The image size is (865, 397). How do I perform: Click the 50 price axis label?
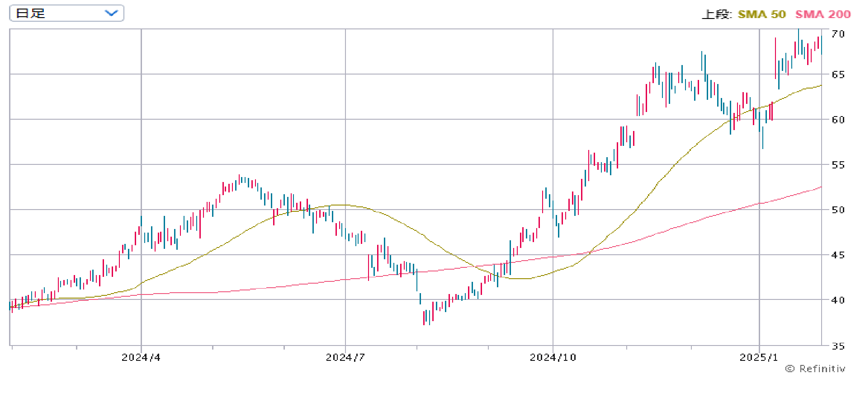[x=838, y=210]
